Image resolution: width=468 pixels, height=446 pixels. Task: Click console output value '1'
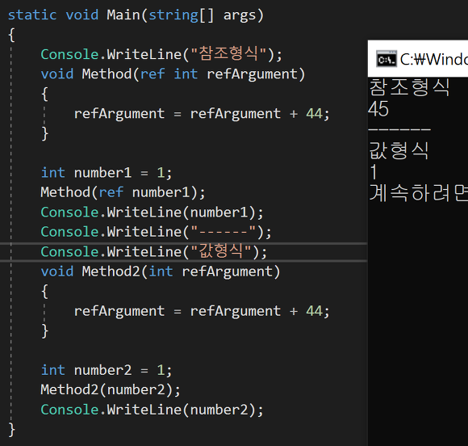pyautogui.click(x=373, y=172)
